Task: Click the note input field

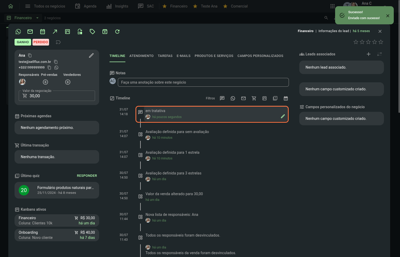Action: coord(203,82)
